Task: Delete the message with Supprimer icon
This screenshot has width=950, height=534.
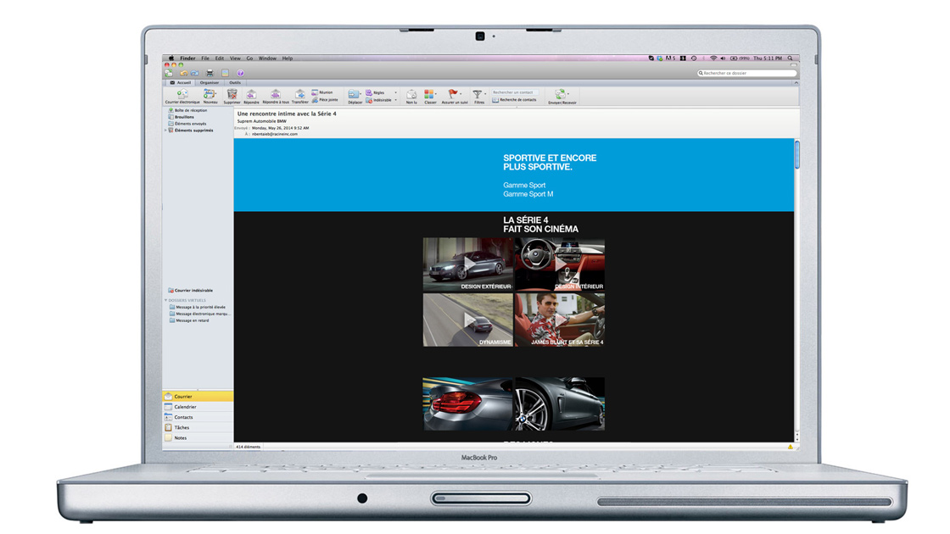Action: click(232, 94)
